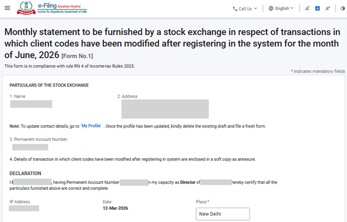347x222 pixels.
Task: Click the redacted IP Address value
Action: coord(24,208)
